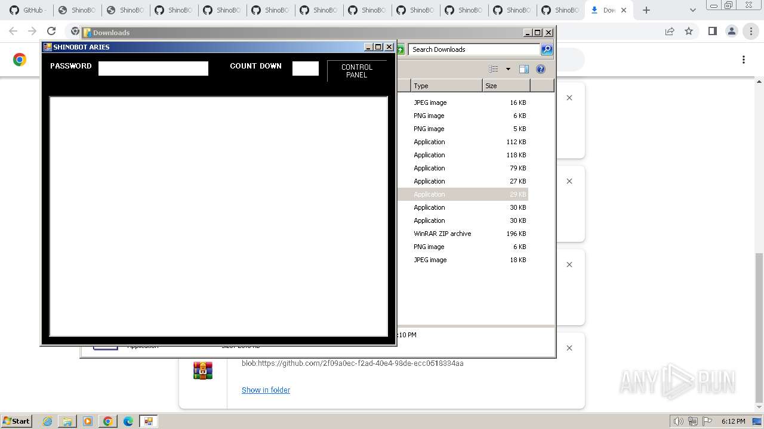Open Windows Explorer from taskbar
The image size is (764, 429).
pyautogui.click(x=67, y=421)
